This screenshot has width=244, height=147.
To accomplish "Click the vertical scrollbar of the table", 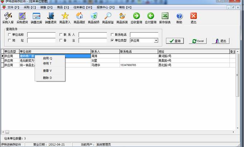I will coord(237,90).
